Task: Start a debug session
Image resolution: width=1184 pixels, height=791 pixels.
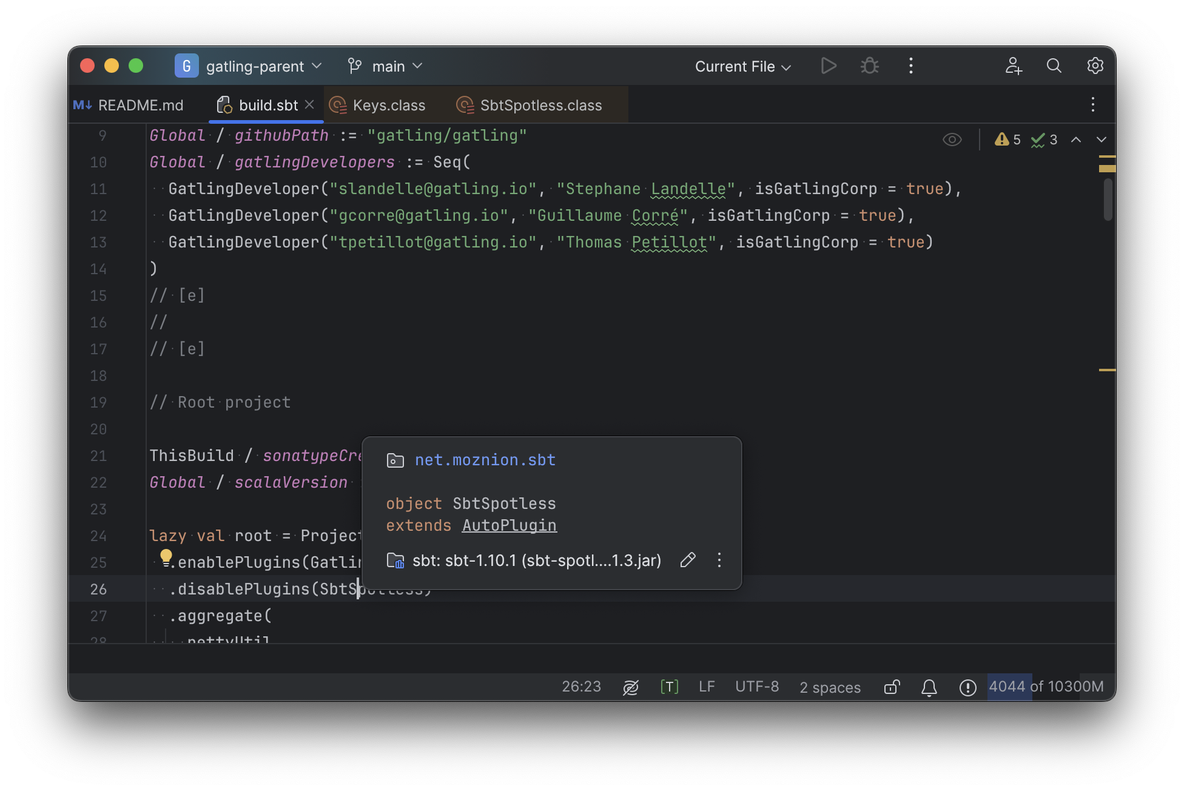Action: [x=869, y=66]
